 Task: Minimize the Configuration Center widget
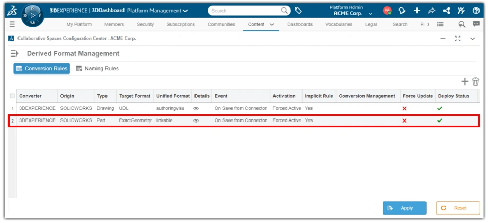(x=443, y=39)
